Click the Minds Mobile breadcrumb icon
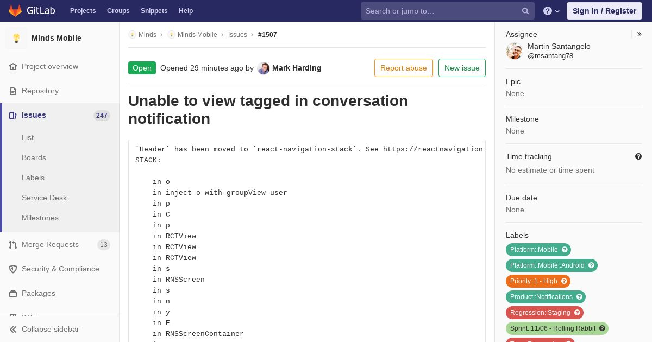Image resolution: width=652 pixels, height=342 pixels. pyautogui.click(x=171, y=34)
